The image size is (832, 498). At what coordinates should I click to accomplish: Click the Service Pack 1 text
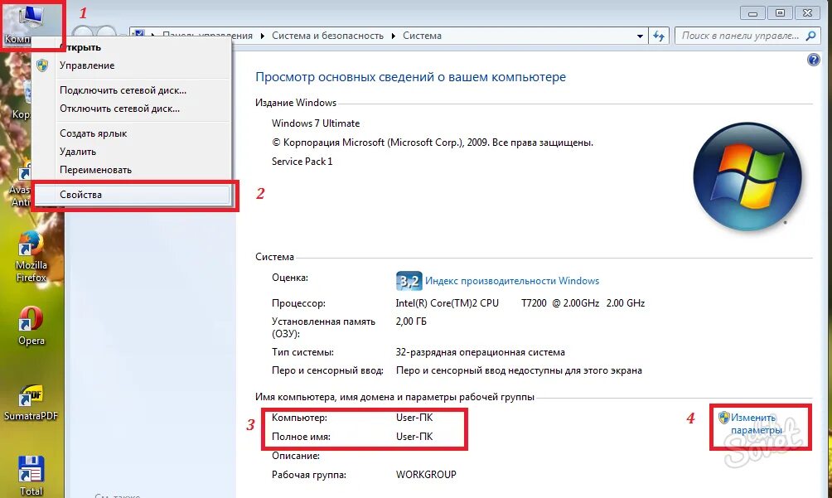[302, 162]
